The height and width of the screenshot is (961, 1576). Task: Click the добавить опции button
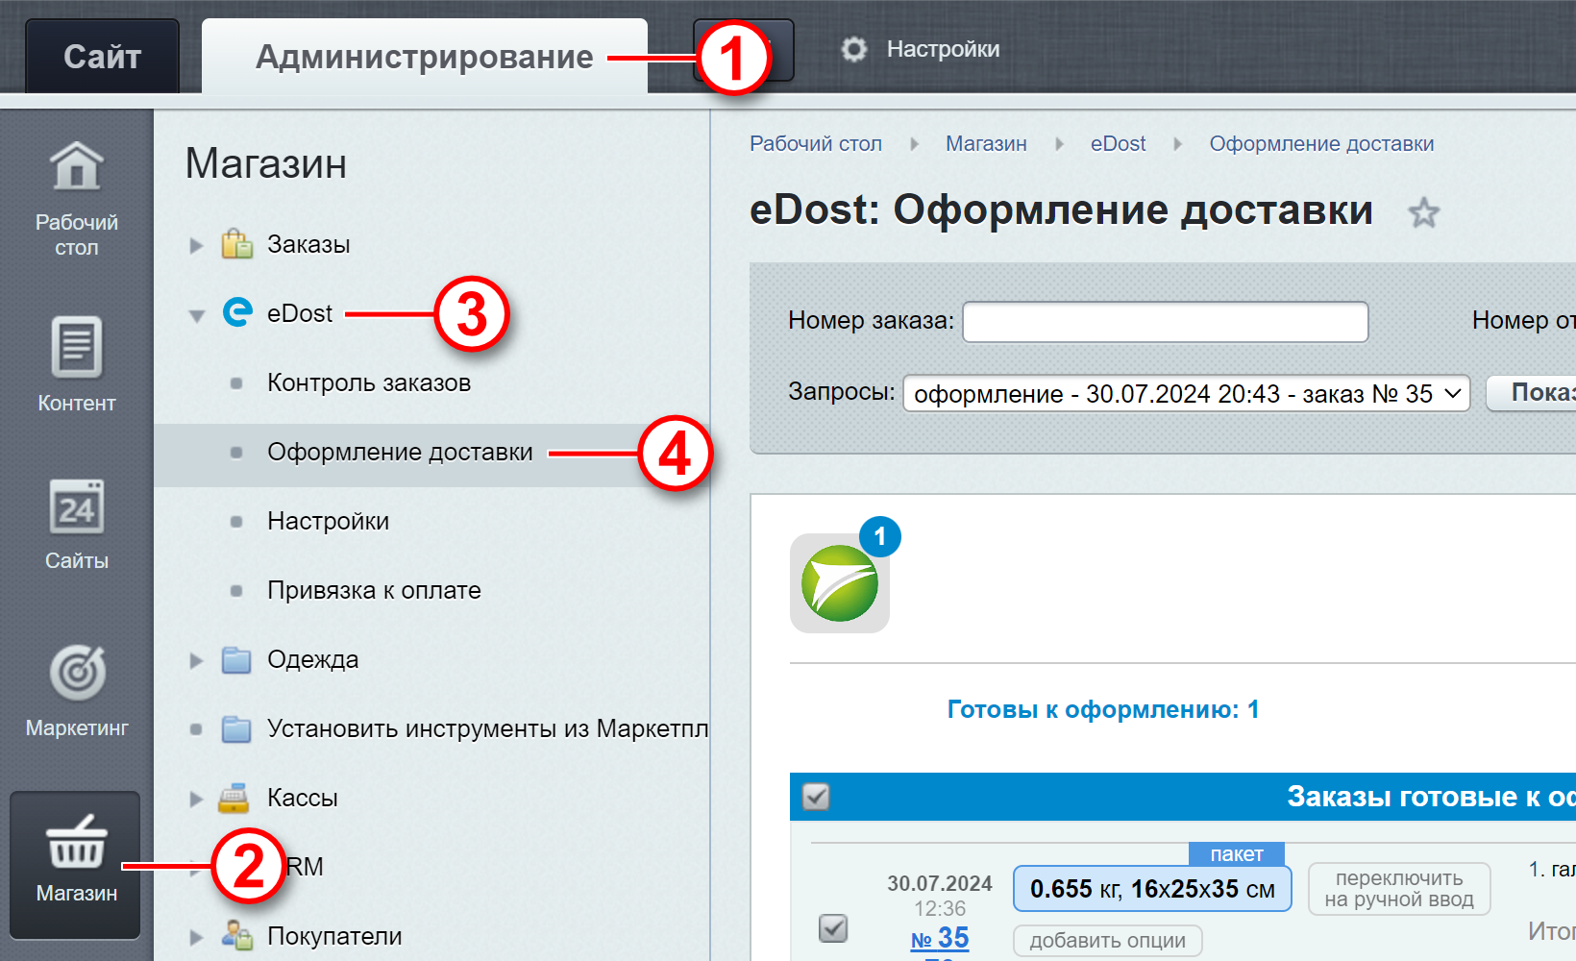1107,941
